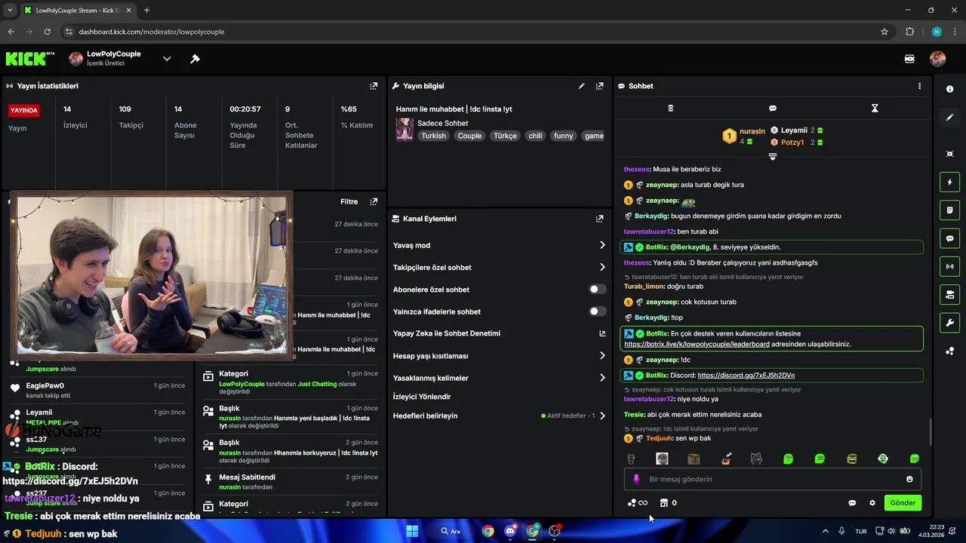Select the funny tag
Image resolution: width=966 pixels, height=543 pixels.
pos(563,136)
